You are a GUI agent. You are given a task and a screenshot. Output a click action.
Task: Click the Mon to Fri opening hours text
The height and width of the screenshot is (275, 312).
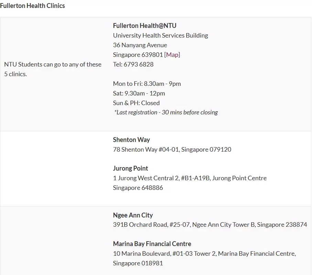pyautogui.click(x=147, y=84)
